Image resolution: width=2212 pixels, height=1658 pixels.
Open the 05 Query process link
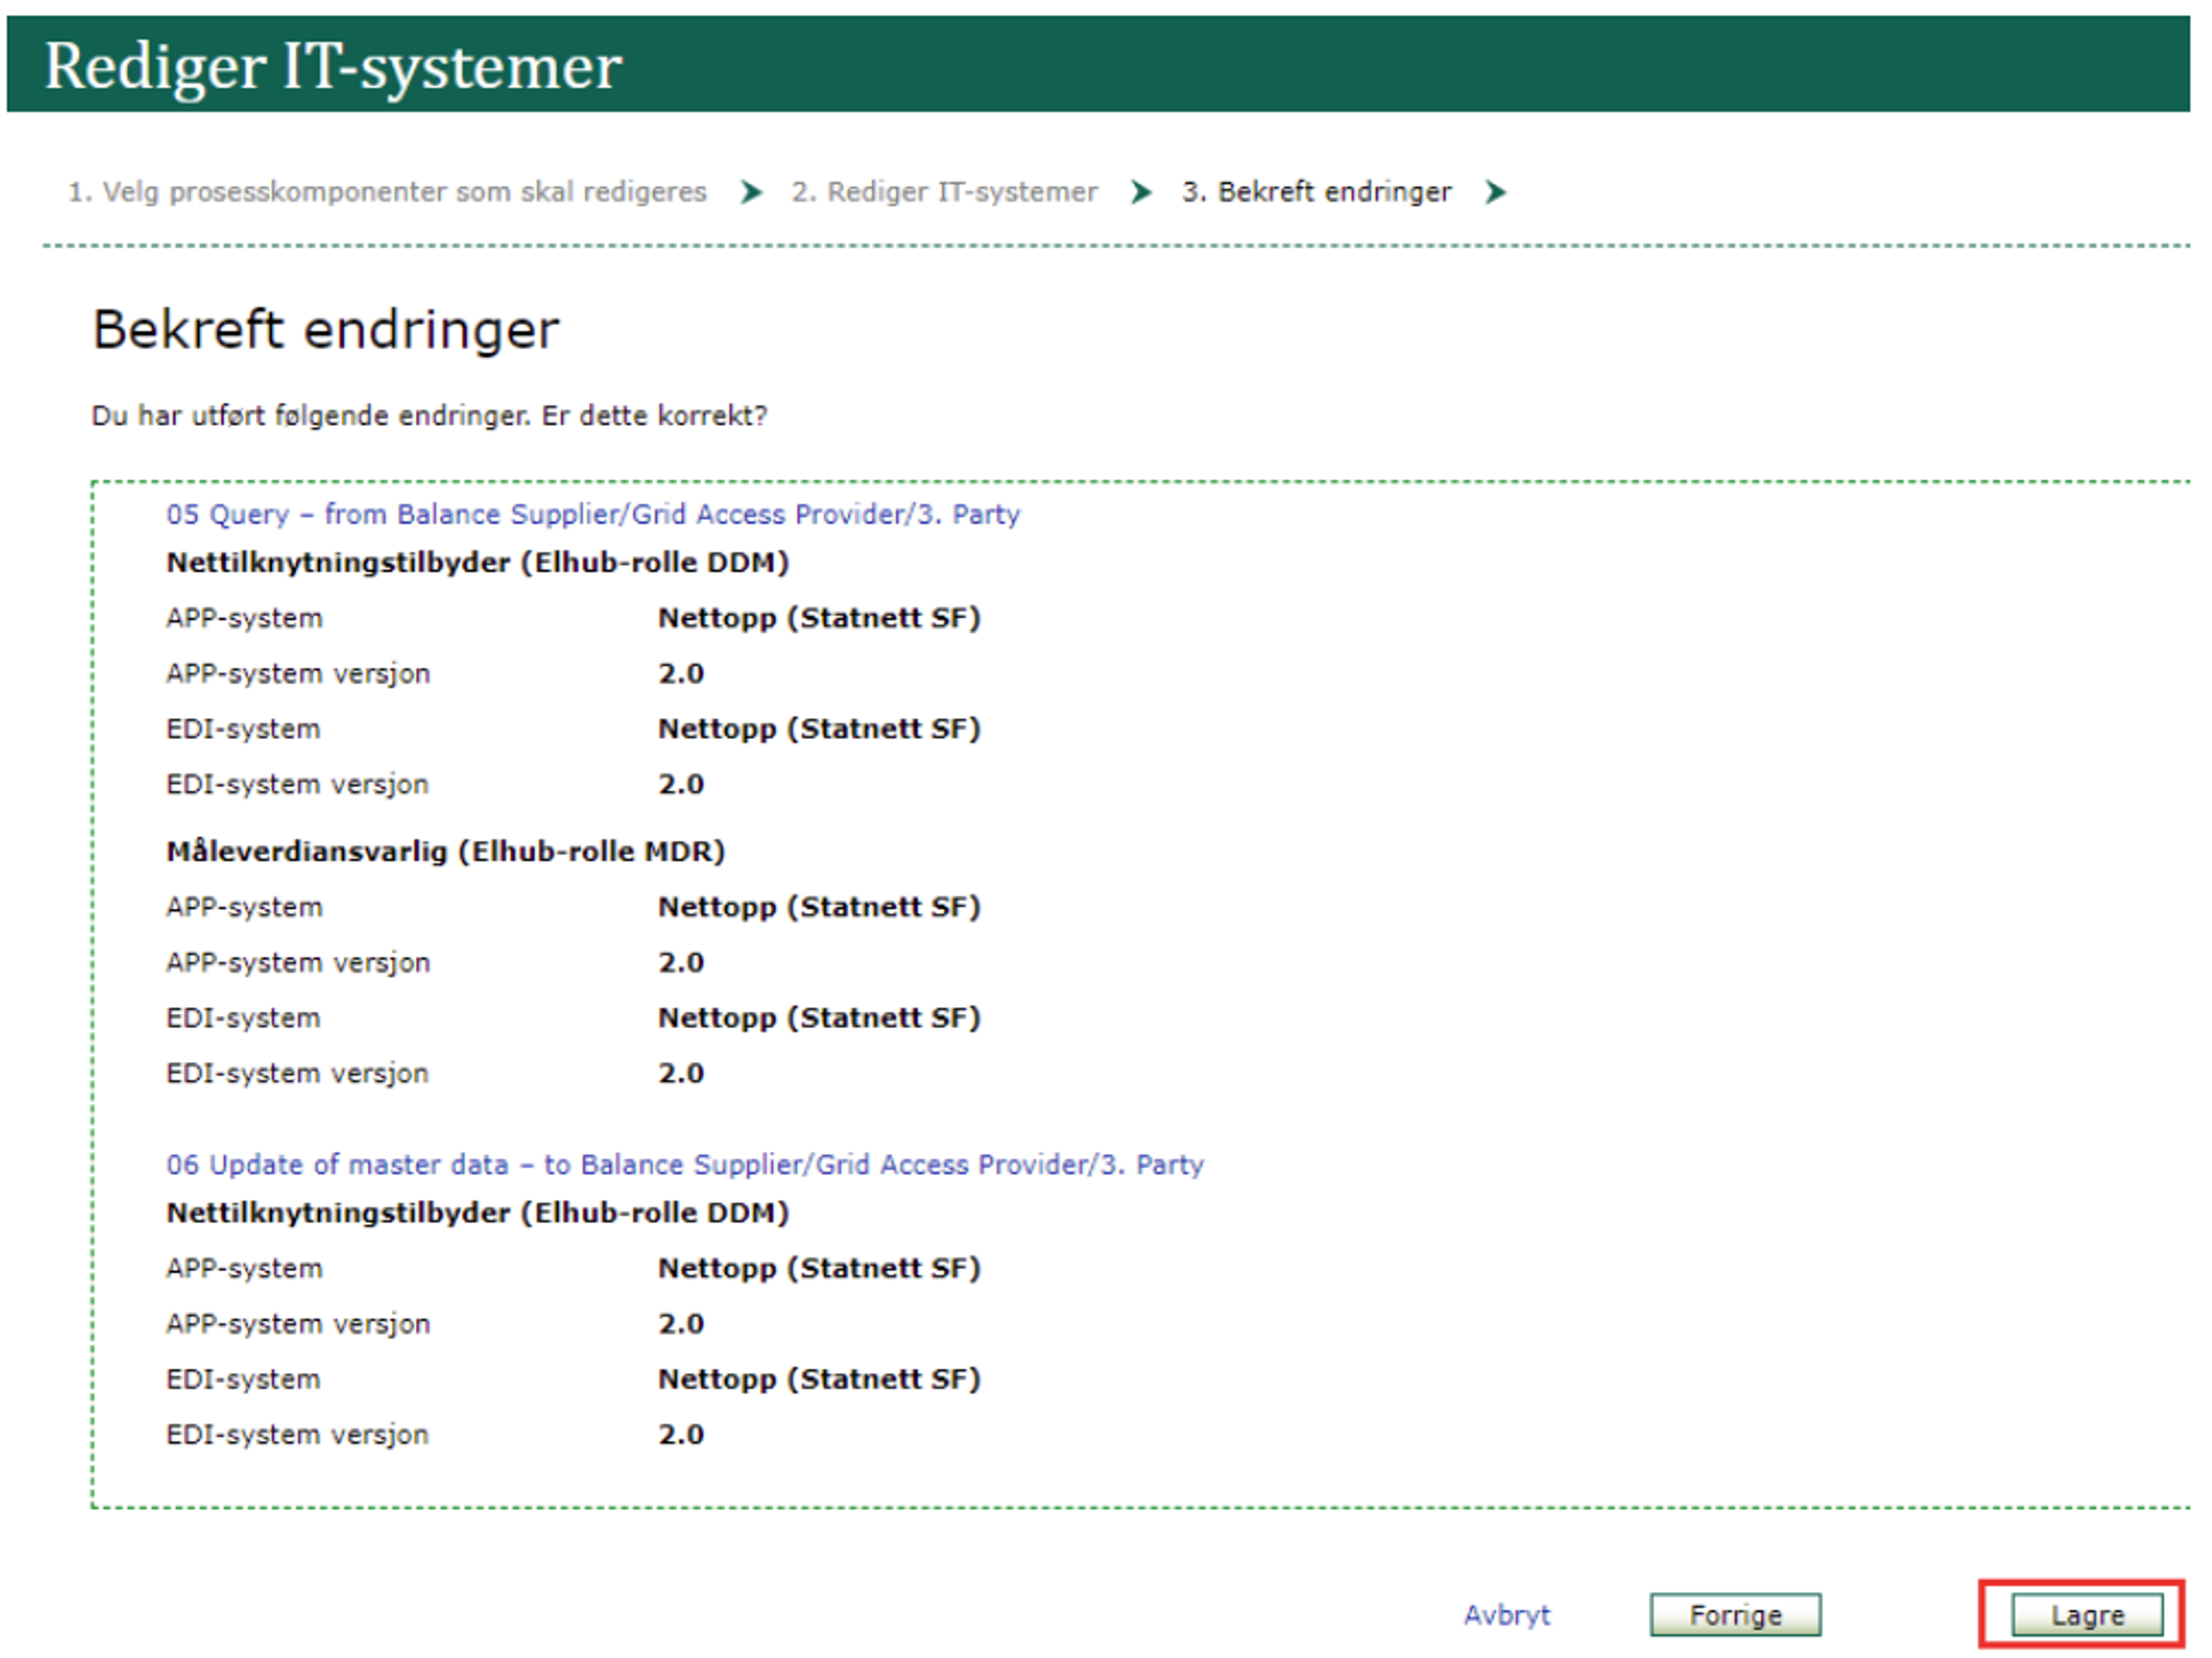point(593,514)
